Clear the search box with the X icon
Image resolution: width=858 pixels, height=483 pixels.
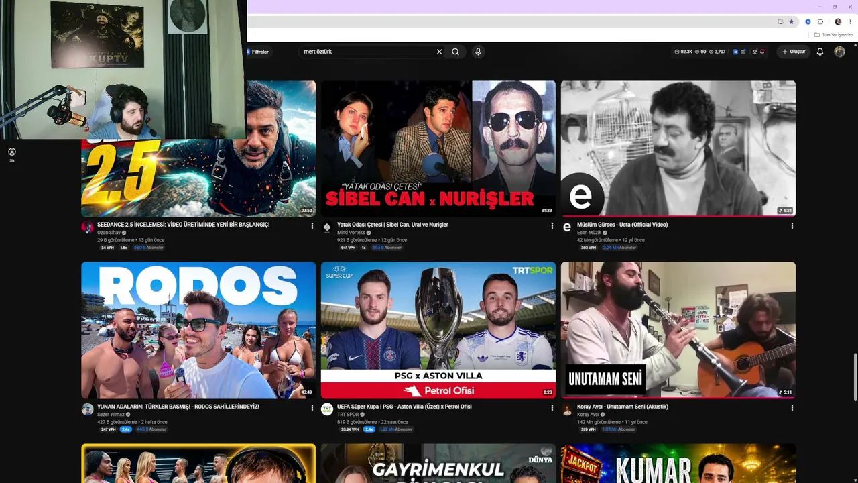click(440, 52)
